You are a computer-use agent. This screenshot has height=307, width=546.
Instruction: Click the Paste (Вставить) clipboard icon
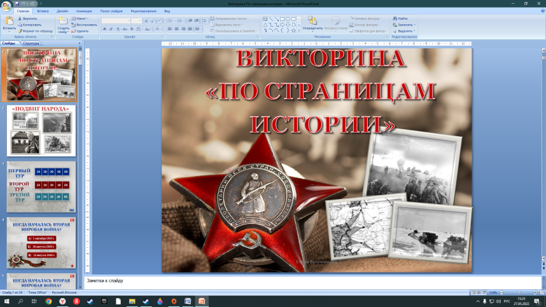[9, 22]
